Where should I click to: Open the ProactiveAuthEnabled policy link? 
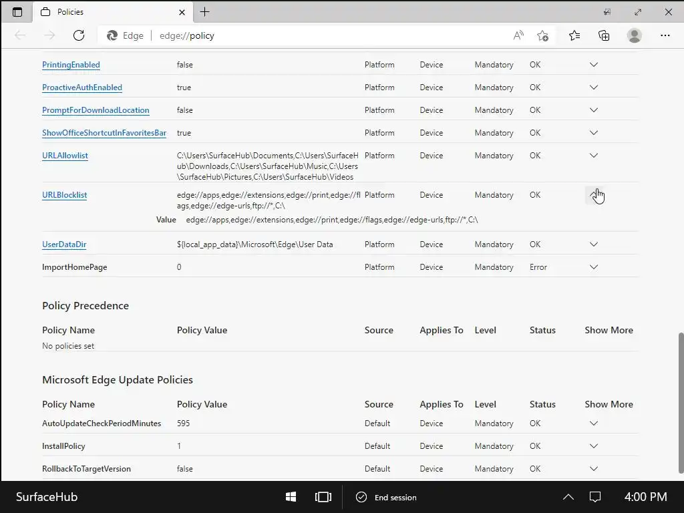(x=82, y=88)
